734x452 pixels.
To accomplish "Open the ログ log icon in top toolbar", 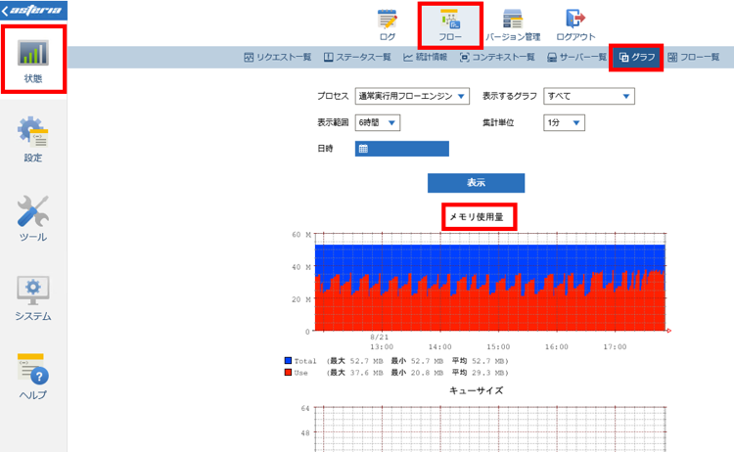I will (388, 24).
